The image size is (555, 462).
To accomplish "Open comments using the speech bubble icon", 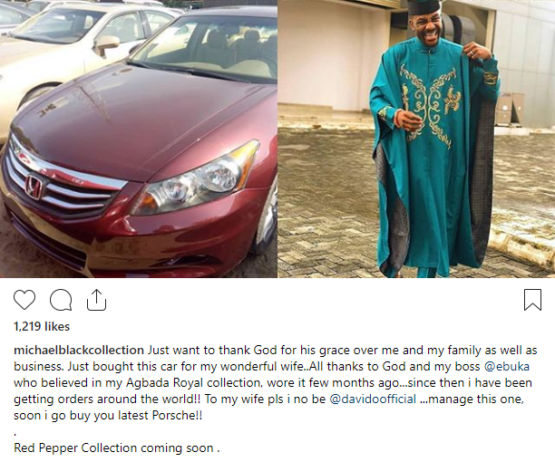I will pos(61,300).
